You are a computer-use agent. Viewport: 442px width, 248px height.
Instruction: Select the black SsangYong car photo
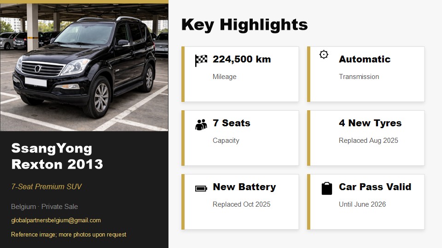pyautogui.click(x=84, y=67)
